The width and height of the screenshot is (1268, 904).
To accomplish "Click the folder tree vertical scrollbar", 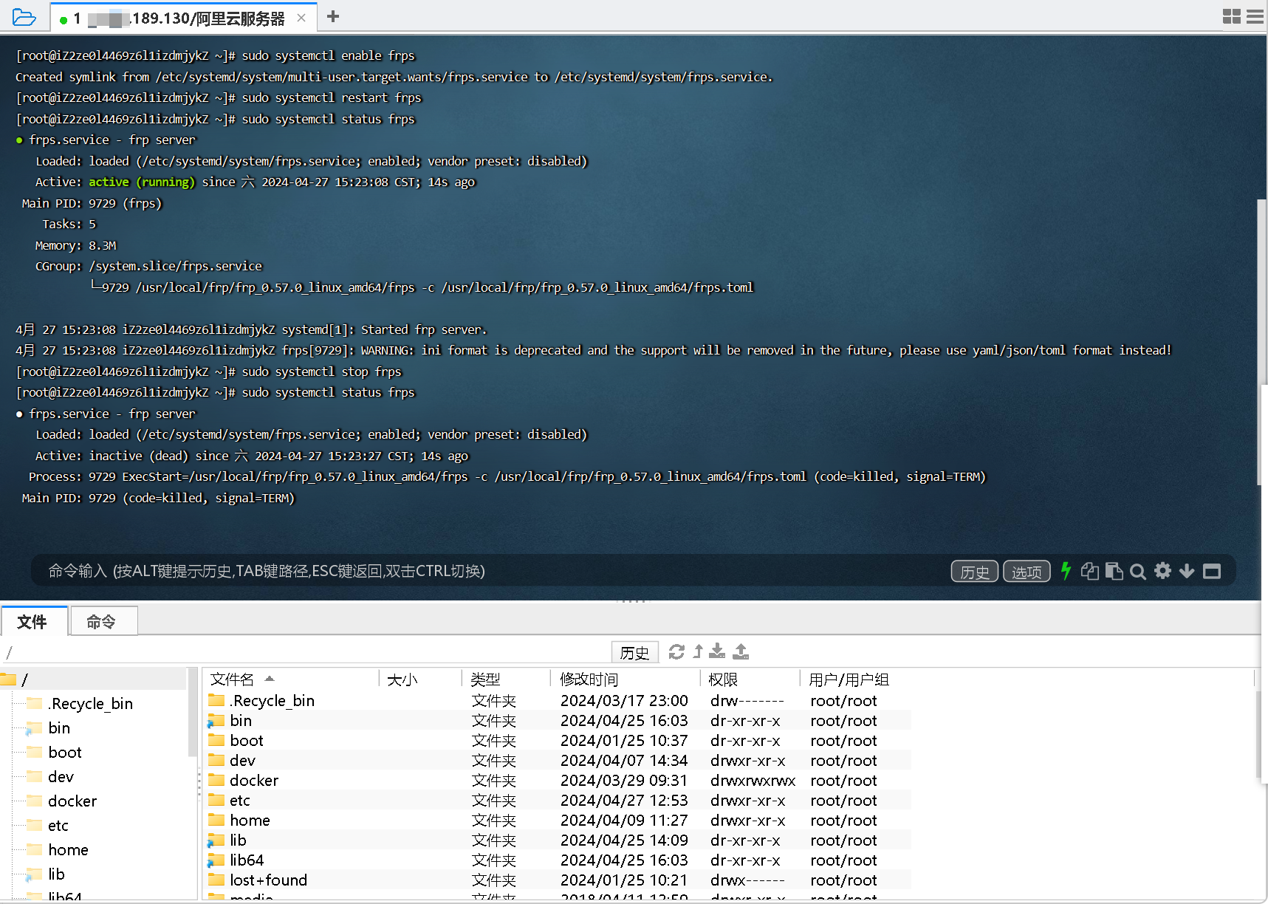I will click(192, 713).
